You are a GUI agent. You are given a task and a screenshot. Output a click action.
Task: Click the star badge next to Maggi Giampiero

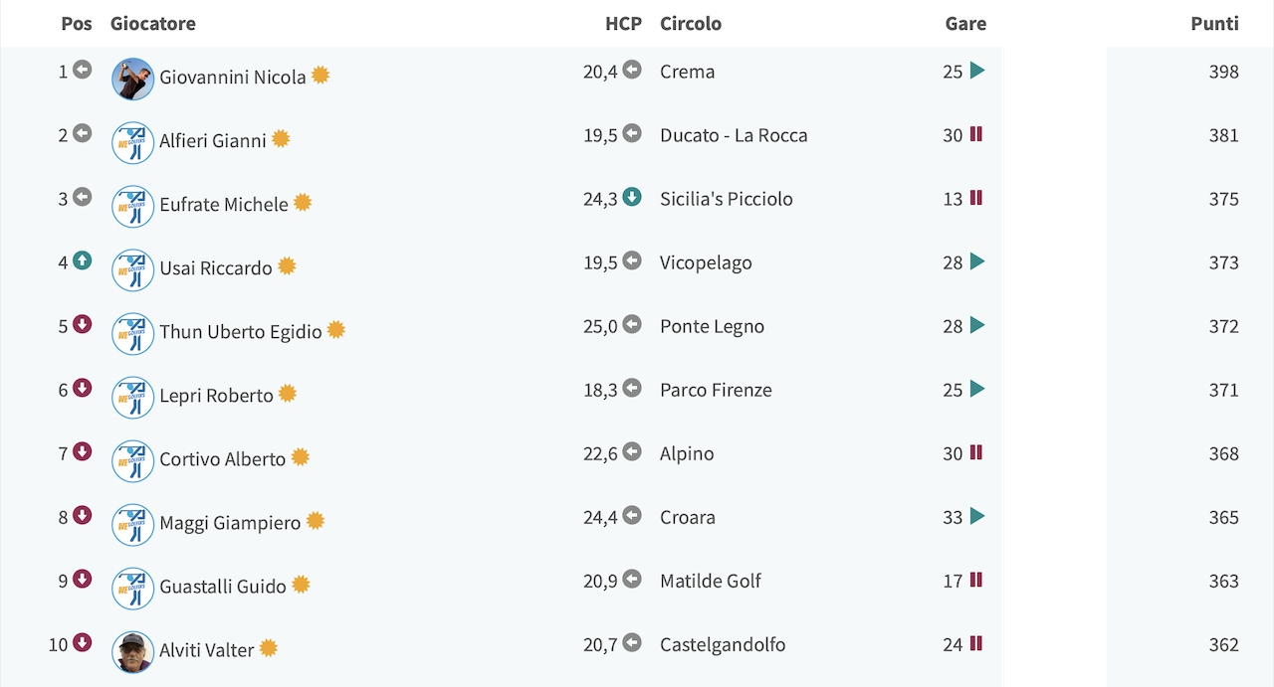point(316,520)
